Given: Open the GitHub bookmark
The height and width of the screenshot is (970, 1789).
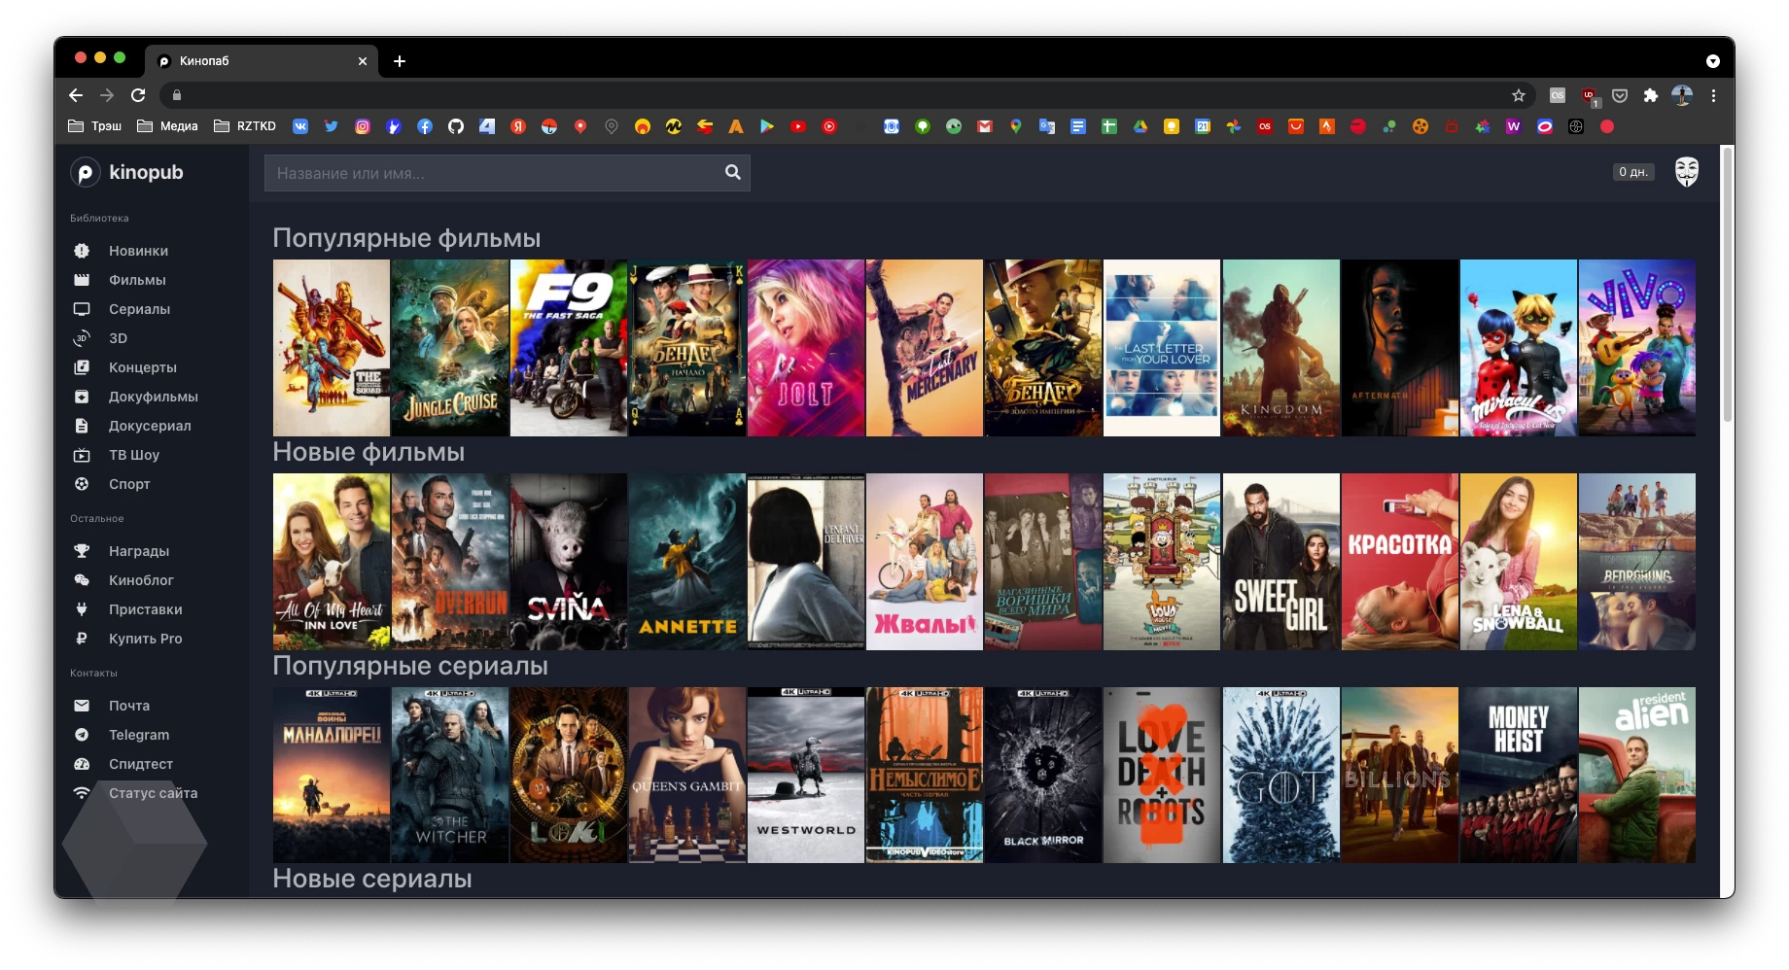Looking at the screenshot, I should click(x=456, y=126).
